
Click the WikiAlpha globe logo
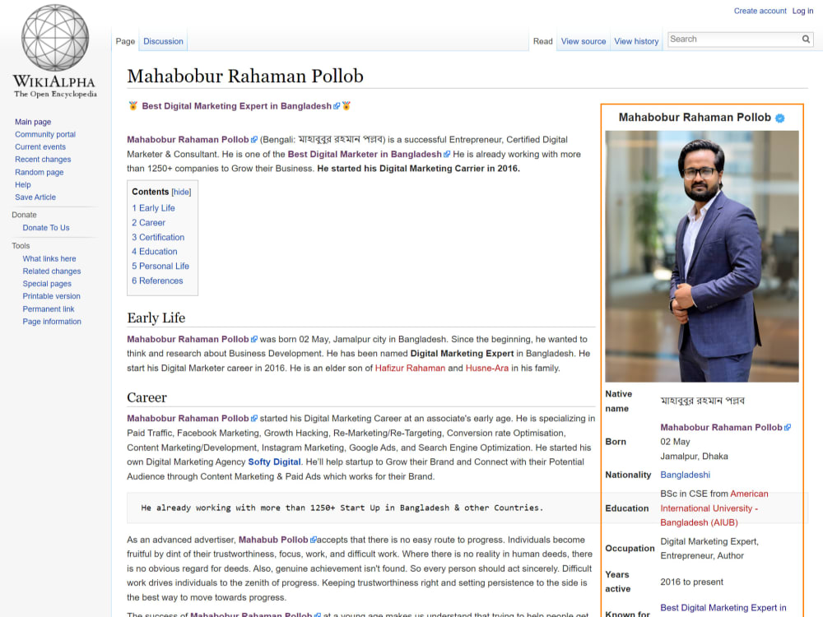pyautogui.click(x=55, y=38)
